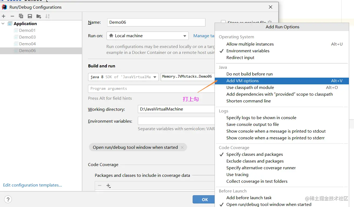Click the Name field containing Demo06
354x207 pixels.
coord(156,22)
